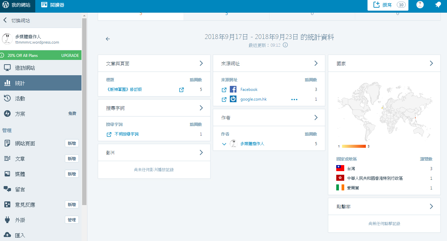Screen dimensions: 447x241
Task: Open the user profile avatar
Action: click(x=420, y=5)
